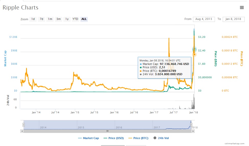Click the Jan '14 x-axis label
The width and height of the screenshot is (249, 146).
[36, 112]
